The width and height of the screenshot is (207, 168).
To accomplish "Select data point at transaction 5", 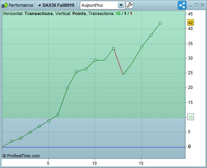I will [x=49, y=121].
